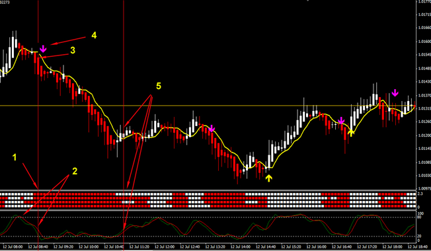This screenshot has width=431, height=251.
Task: Click the 1.01600 price scale label
Action: click(423, 42)
